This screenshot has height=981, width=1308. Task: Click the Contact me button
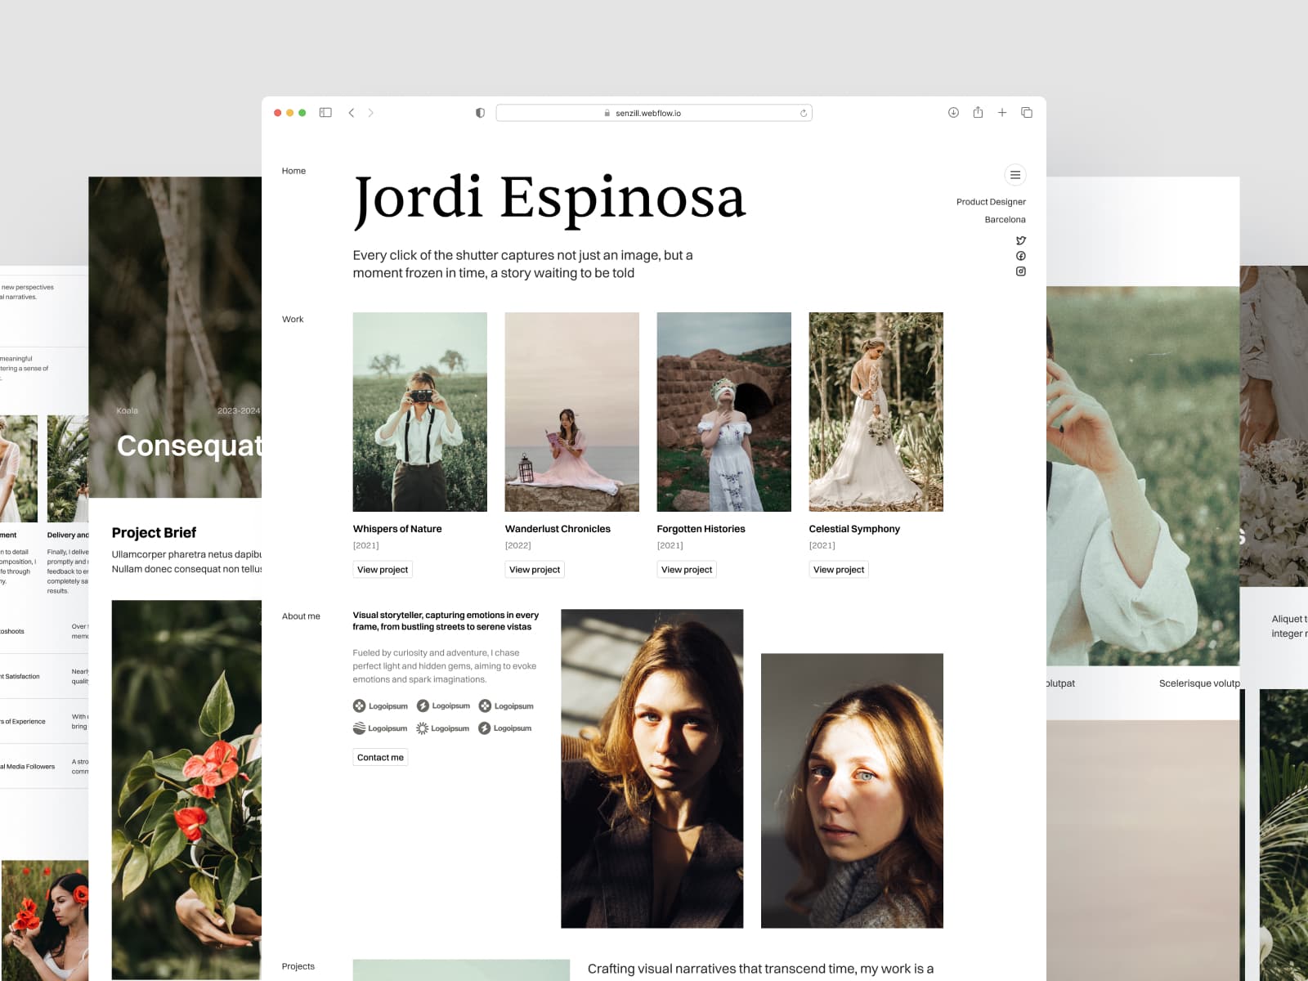pyautogui.click(x=380, y=758)
